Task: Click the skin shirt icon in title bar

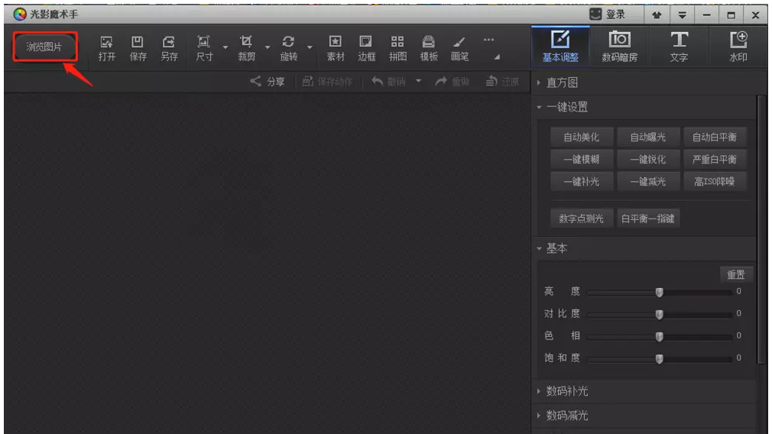Action: coord(657,15)
